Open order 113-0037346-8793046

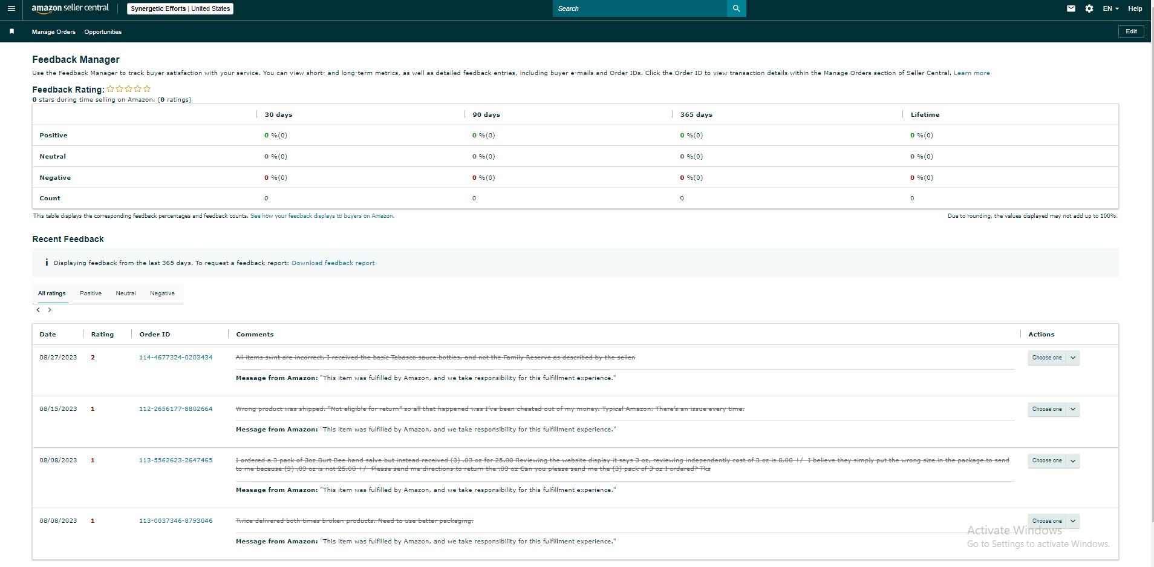(175, 521)
